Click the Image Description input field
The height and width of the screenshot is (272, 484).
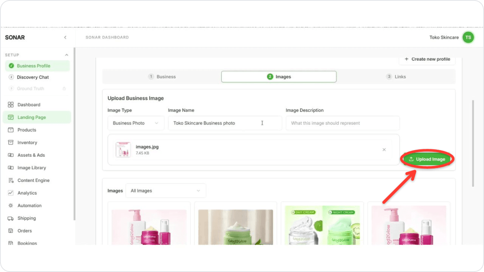343,123
